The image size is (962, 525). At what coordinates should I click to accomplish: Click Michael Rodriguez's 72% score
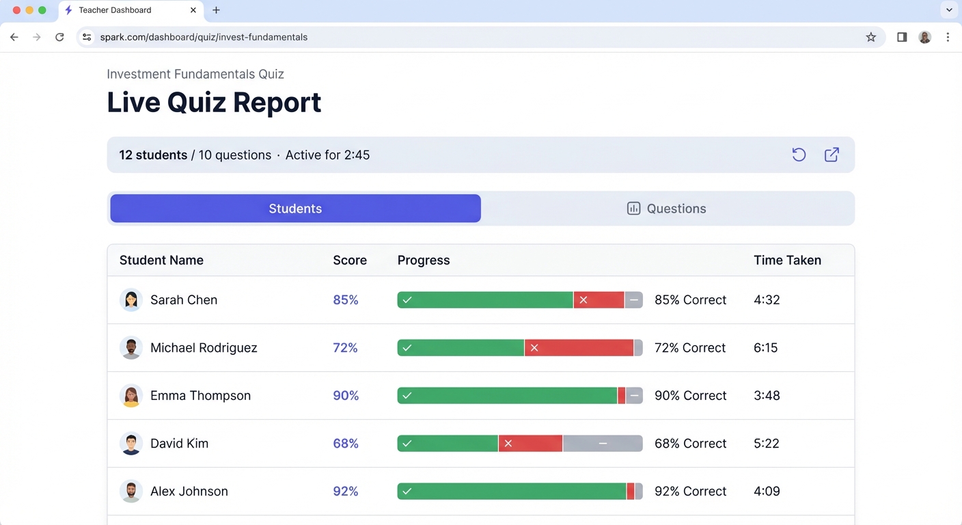346,348
